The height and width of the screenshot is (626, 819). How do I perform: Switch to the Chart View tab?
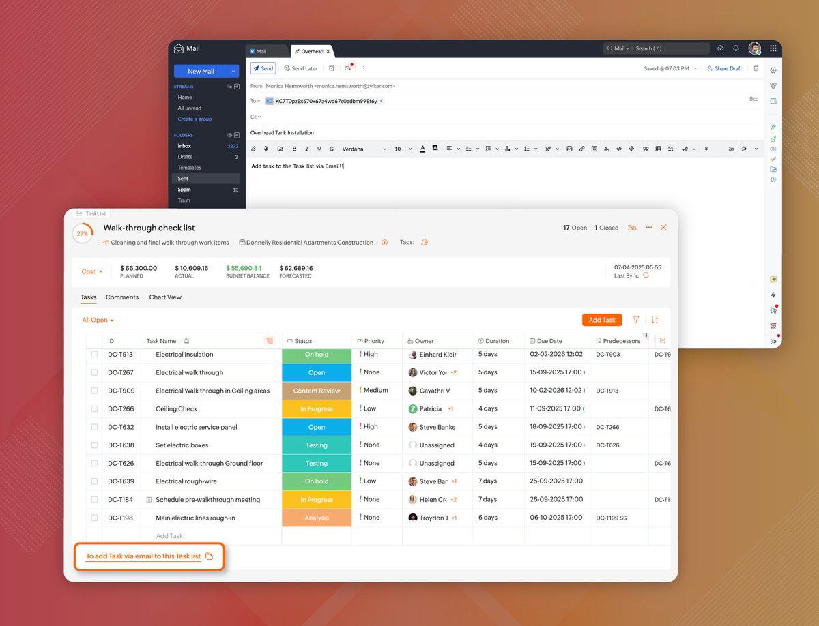pyautogui.click(x=165, y=297)
